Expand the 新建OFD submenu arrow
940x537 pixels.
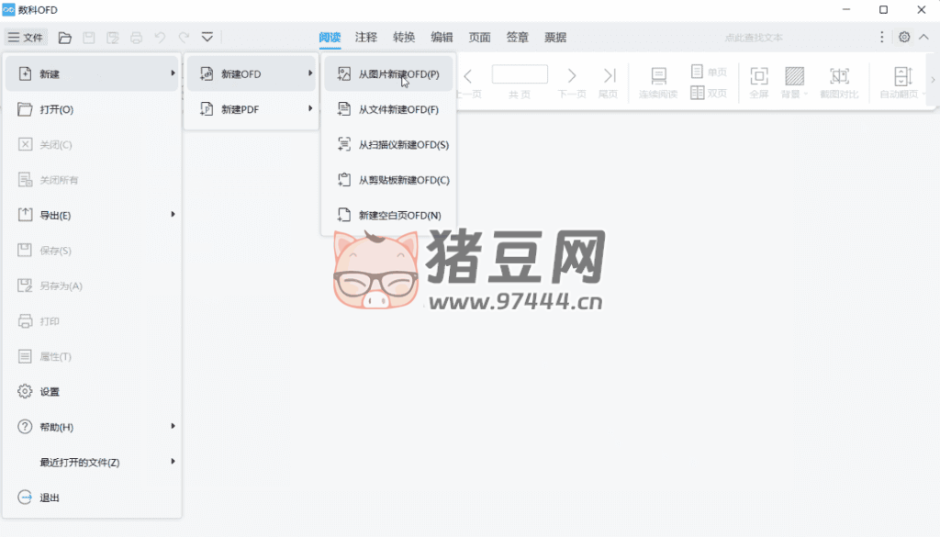(310, 73)
